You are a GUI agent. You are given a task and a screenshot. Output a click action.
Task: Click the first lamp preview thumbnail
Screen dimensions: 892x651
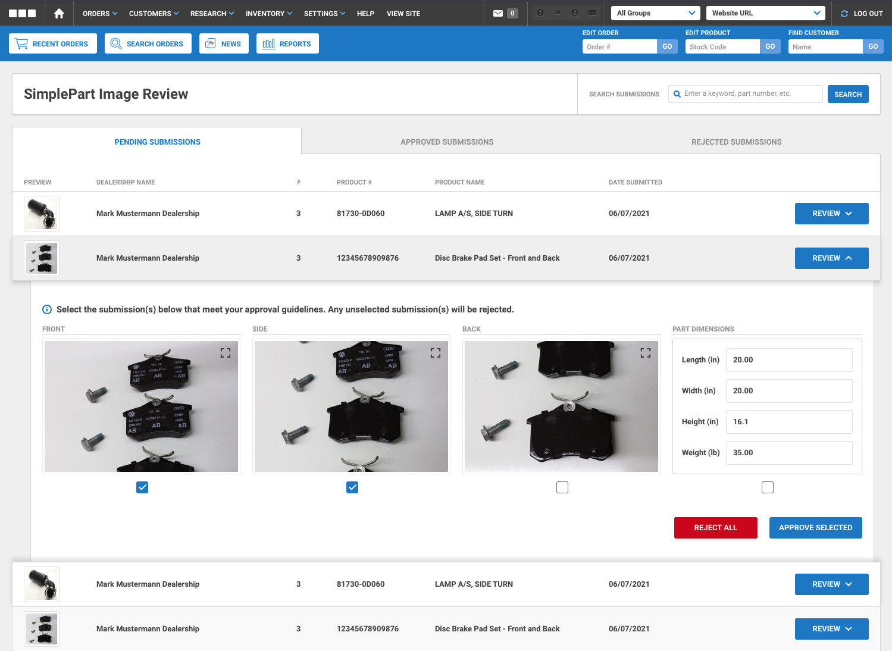42,214
